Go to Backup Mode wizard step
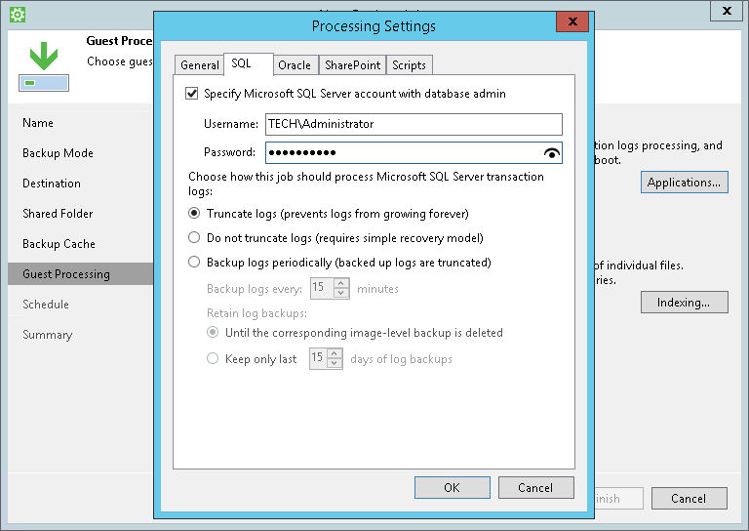This screenshot has height=531, width=749. click(x=58, y=153)
